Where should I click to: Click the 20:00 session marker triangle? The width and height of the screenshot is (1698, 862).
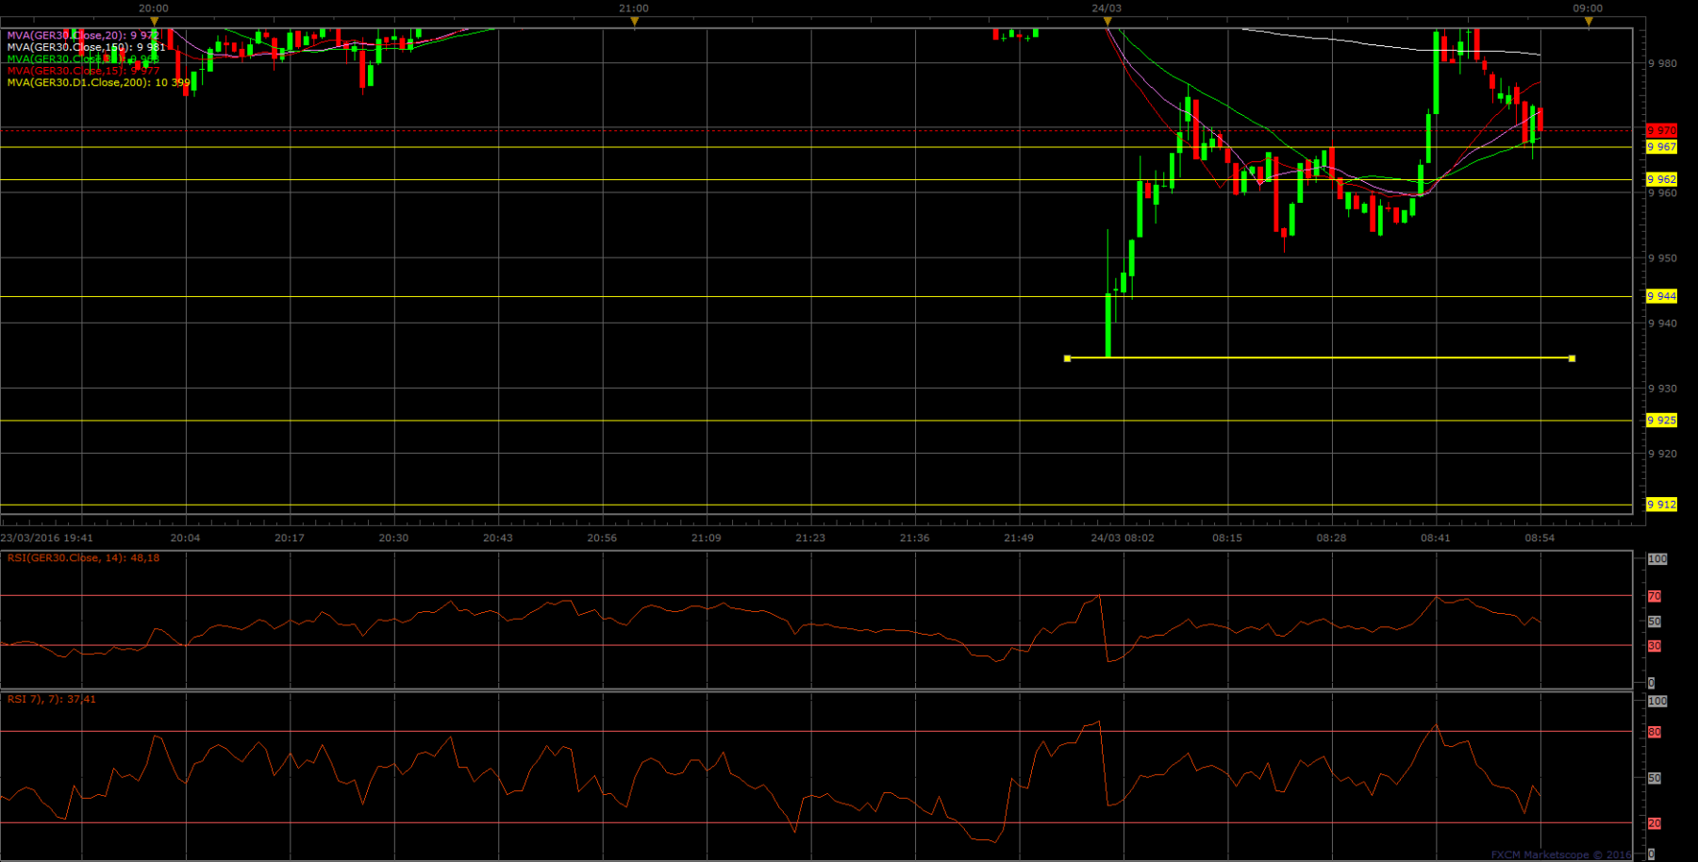click(x=154, y=21)
